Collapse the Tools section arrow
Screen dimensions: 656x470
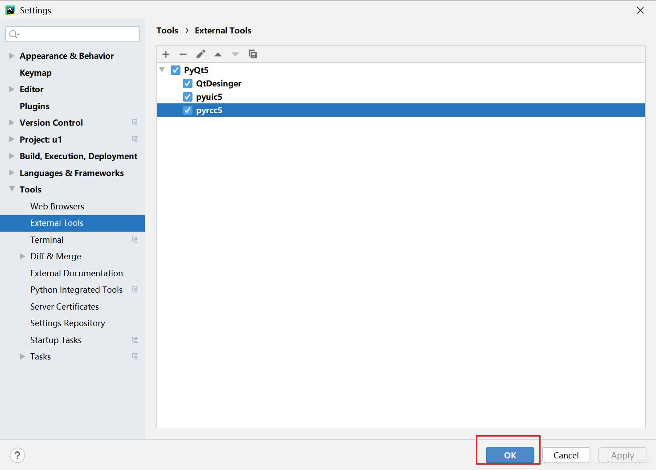click(12, 189)
